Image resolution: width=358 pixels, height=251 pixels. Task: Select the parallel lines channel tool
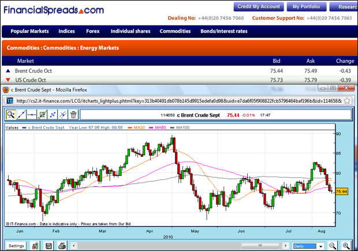(x=63, y=115)
